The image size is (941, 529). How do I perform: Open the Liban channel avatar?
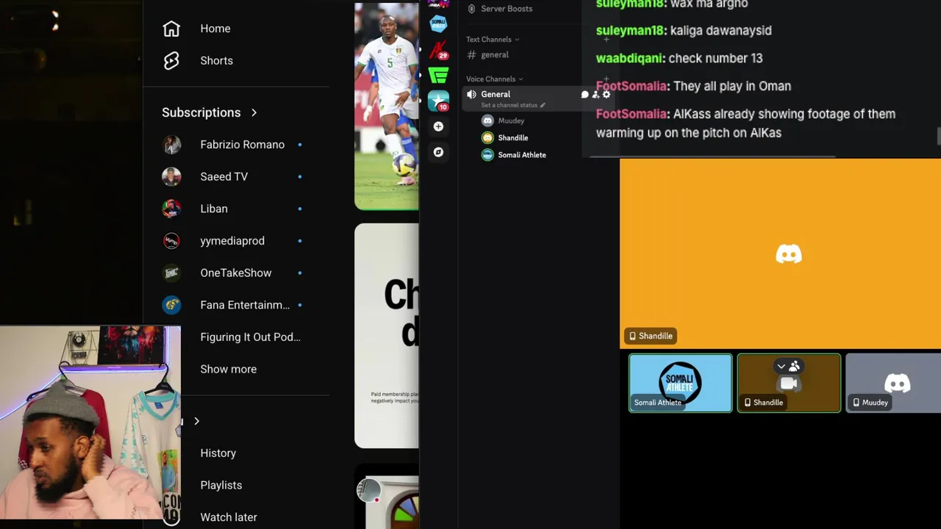pos(171,209)
